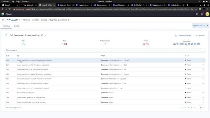Open the clock showing May 23
The width and height of the screenshot is (210, 118).
[x=105, y=1]
